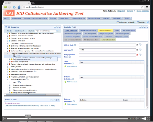Close the Individuals tab with its x
Image resolution: width=153 pixels, height=122 pixels.
(122, 18)
